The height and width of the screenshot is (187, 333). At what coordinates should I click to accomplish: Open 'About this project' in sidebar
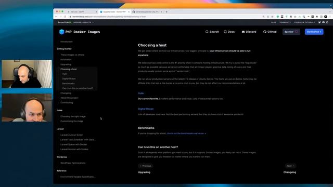tap(69, 98)
